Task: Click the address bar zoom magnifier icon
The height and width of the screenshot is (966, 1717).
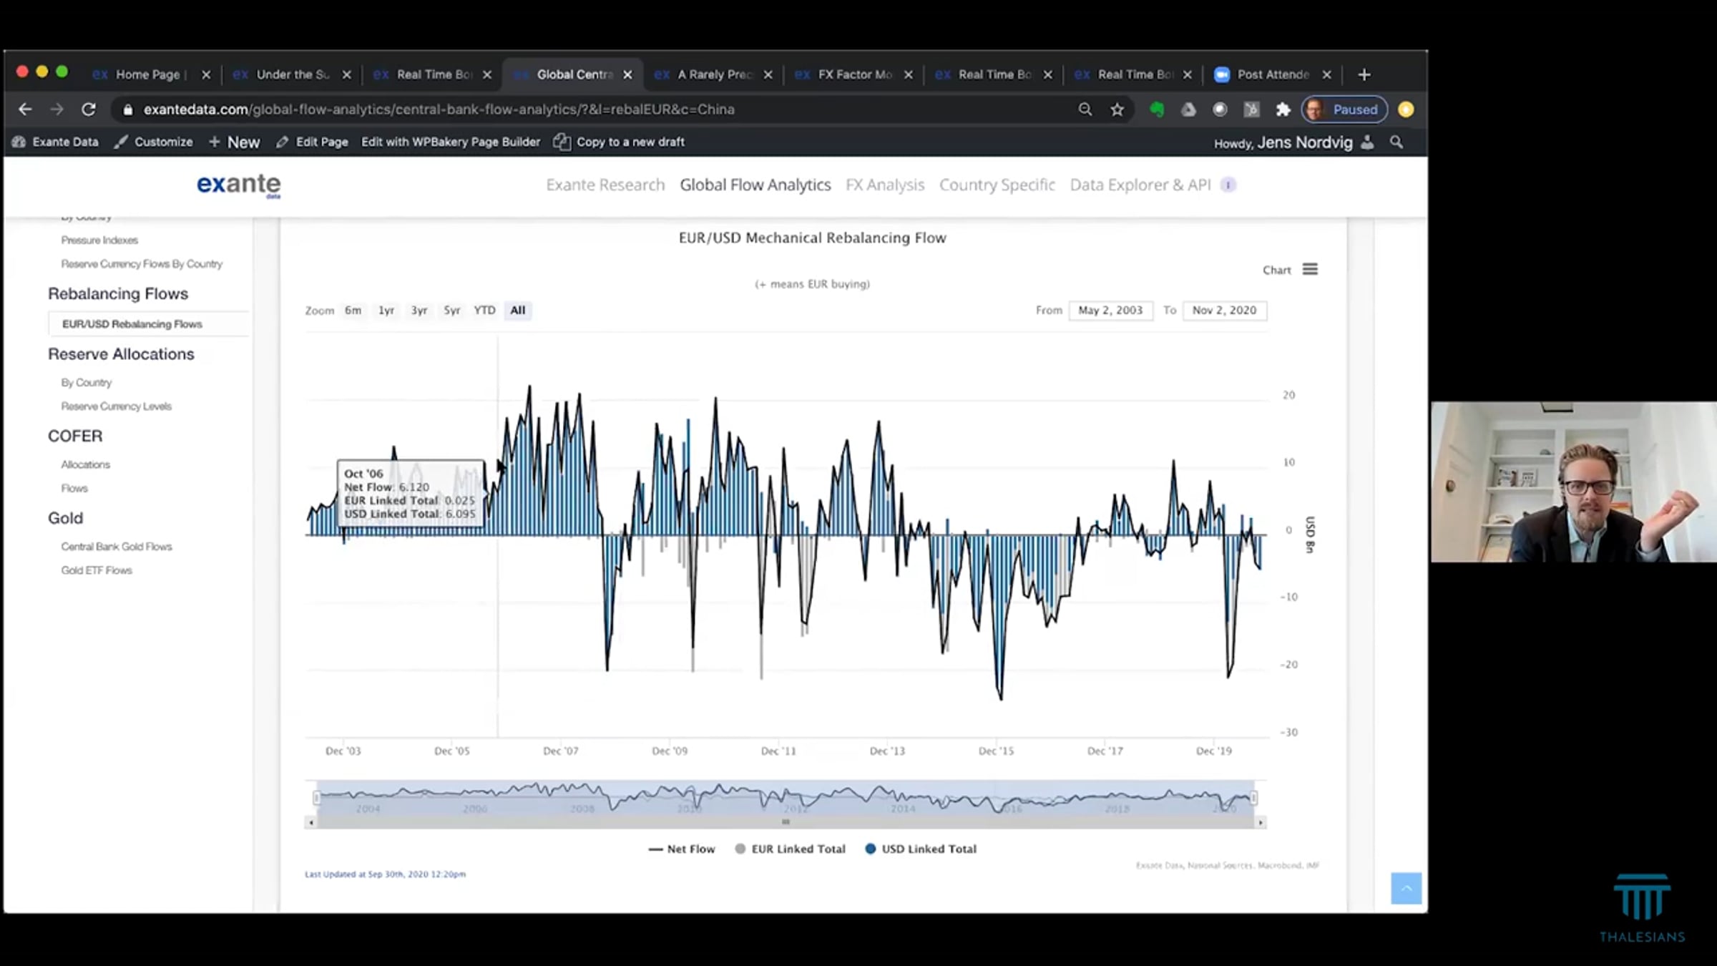Action: coord(1085,109)
